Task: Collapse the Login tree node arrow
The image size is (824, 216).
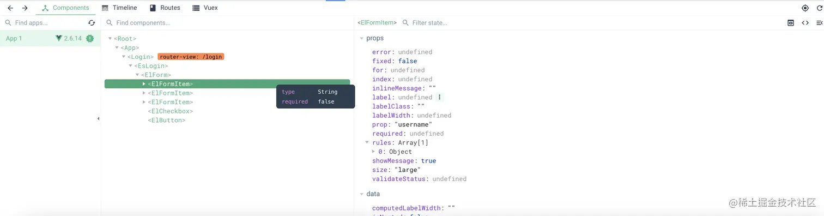Action: 124,57
